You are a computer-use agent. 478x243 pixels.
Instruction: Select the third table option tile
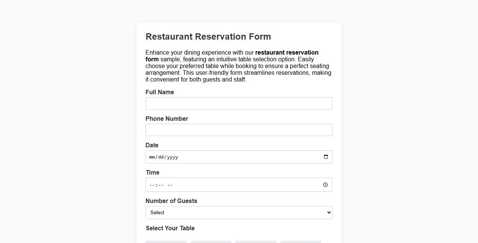256,242
